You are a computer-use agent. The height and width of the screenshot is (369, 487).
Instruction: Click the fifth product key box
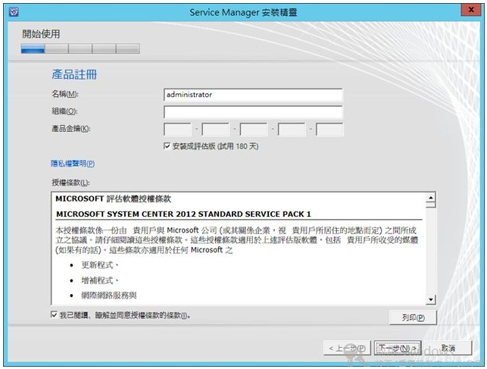(329, 130)
